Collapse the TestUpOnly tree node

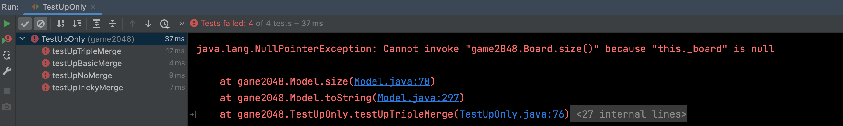22,39
